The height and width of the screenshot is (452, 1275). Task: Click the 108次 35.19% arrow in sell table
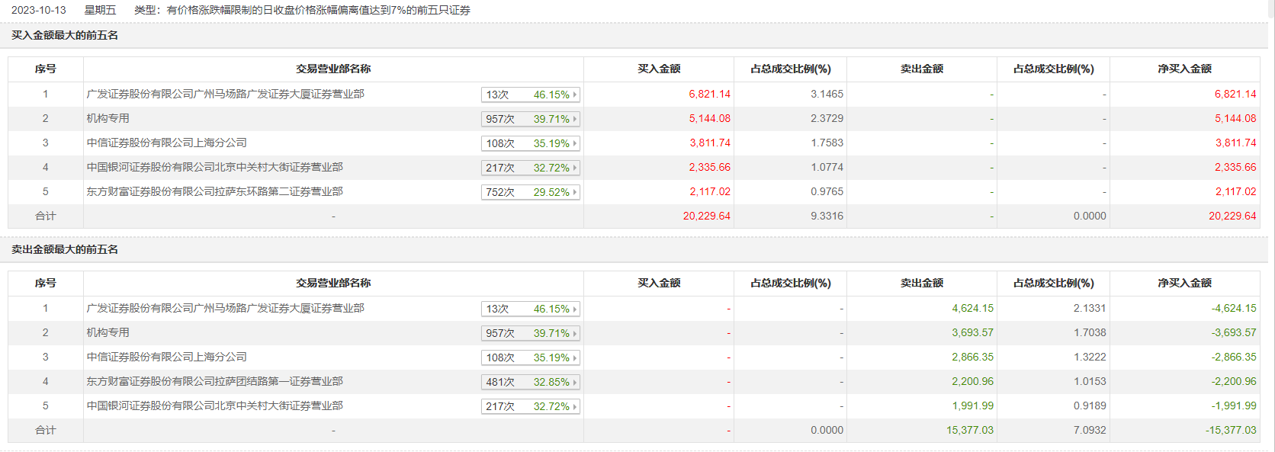point(575,357)
